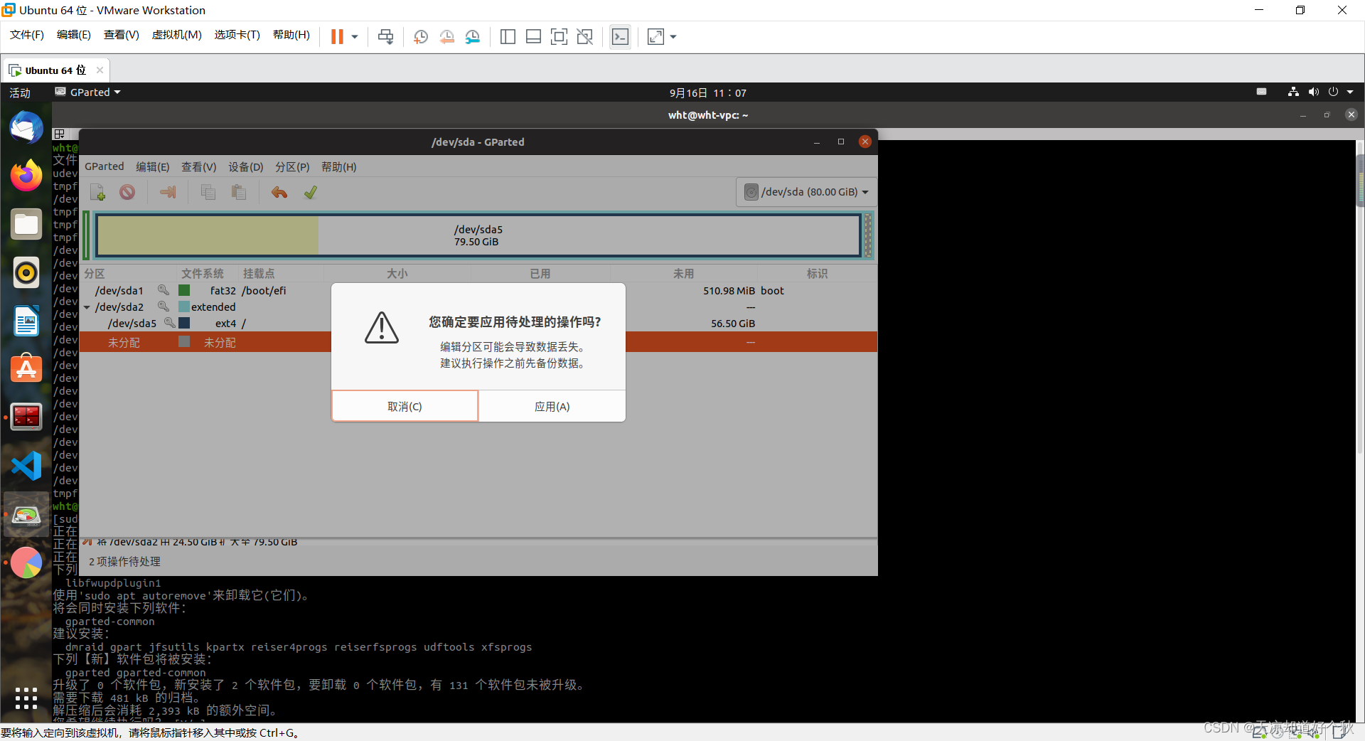Click the /dev/sda5 79.50 GiB graphical bar
Screen dimensions: 1365x741
tap(478, 235)
